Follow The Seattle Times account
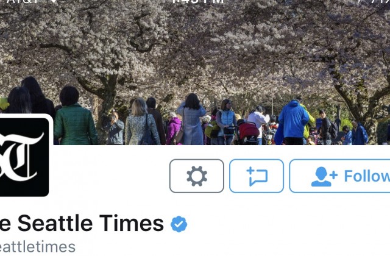Screen dimensions: 390x256 point(339,176)
